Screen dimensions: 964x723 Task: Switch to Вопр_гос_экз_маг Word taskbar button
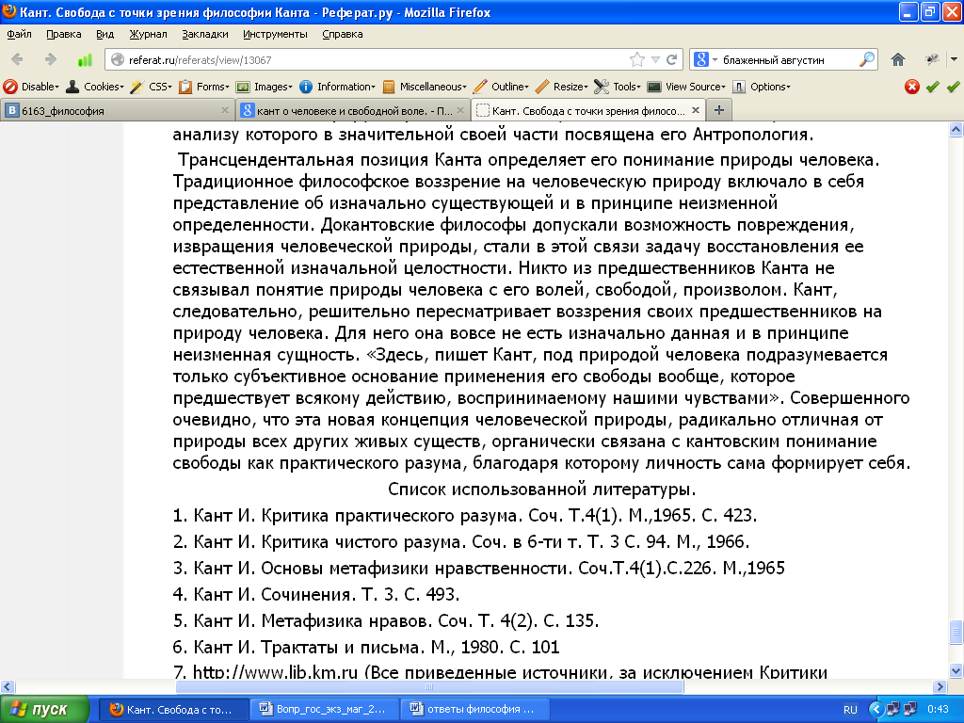click(325, 709)
